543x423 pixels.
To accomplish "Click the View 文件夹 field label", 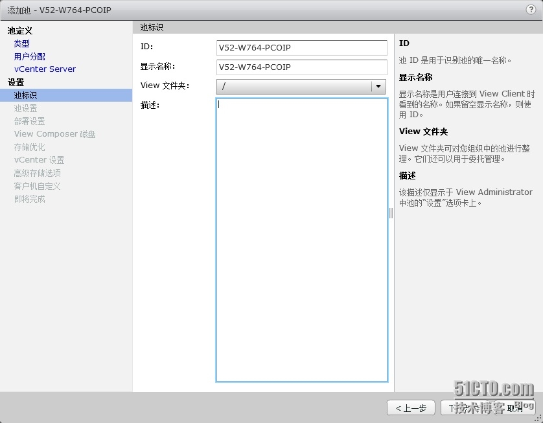I will point(165,86).
